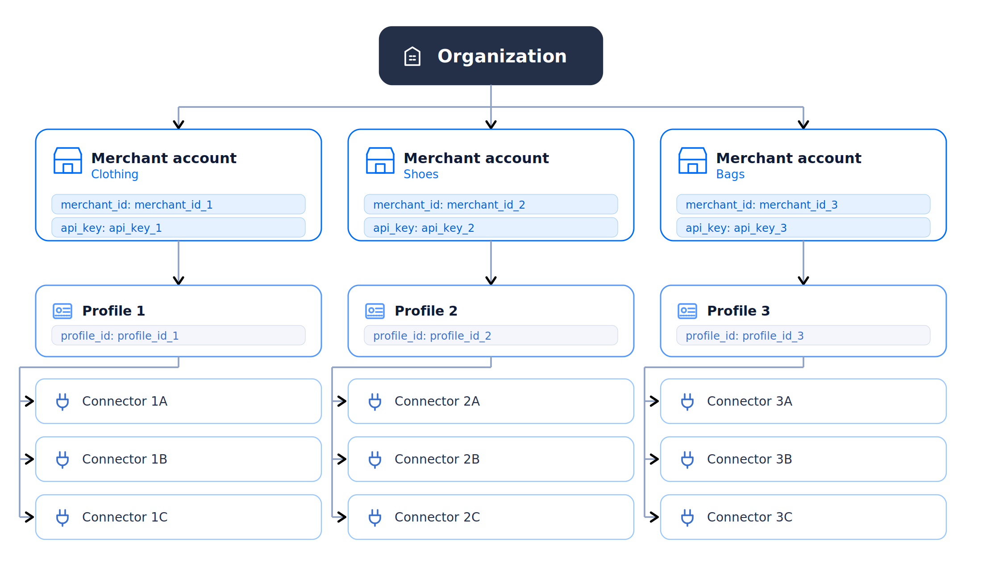Click the Connector 3C label
Image resolution: width=982 pixels, height=575 pixels.
pyautogui.click(x=750, y=517)
